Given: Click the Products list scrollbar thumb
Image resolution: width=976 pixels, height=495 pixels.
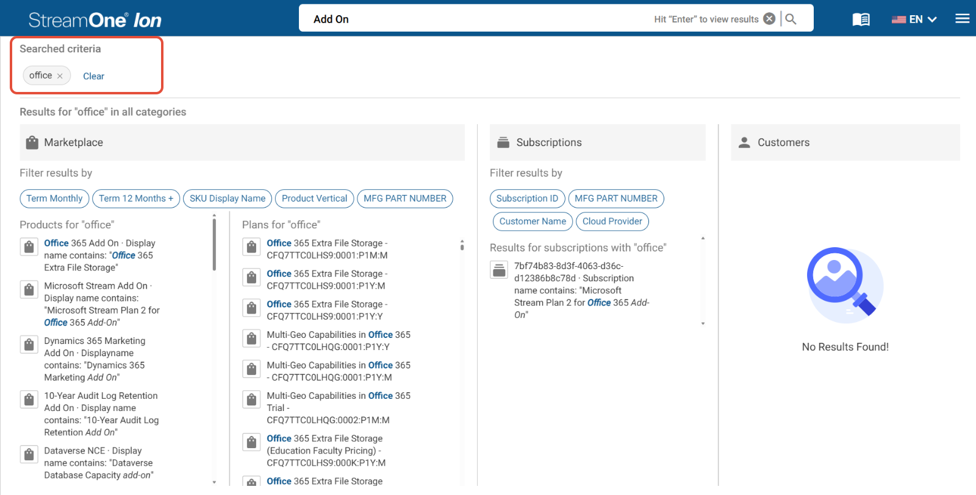Looking at the screenshot, I should point(214,244).
